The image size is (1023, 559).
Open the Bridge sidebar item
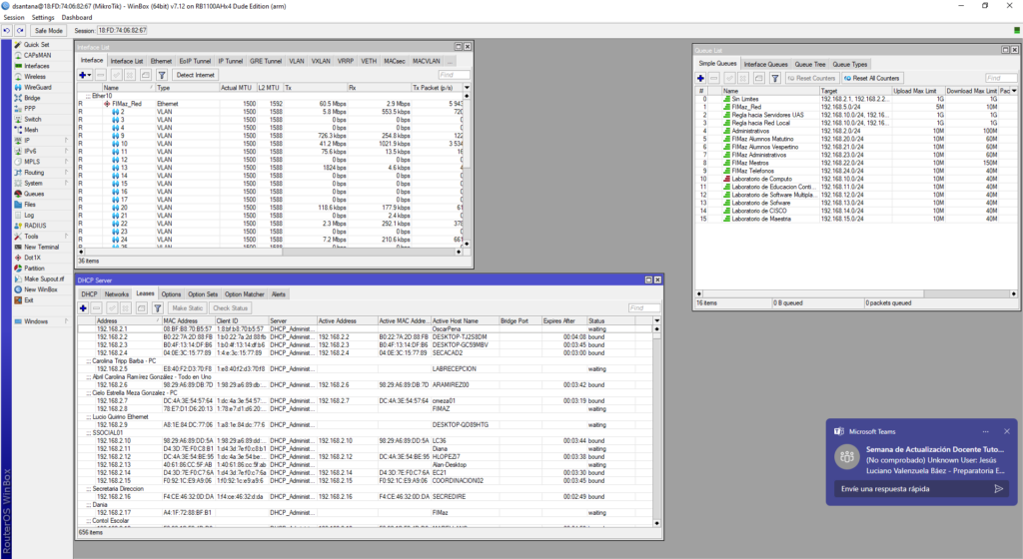(x=32, y=98)
